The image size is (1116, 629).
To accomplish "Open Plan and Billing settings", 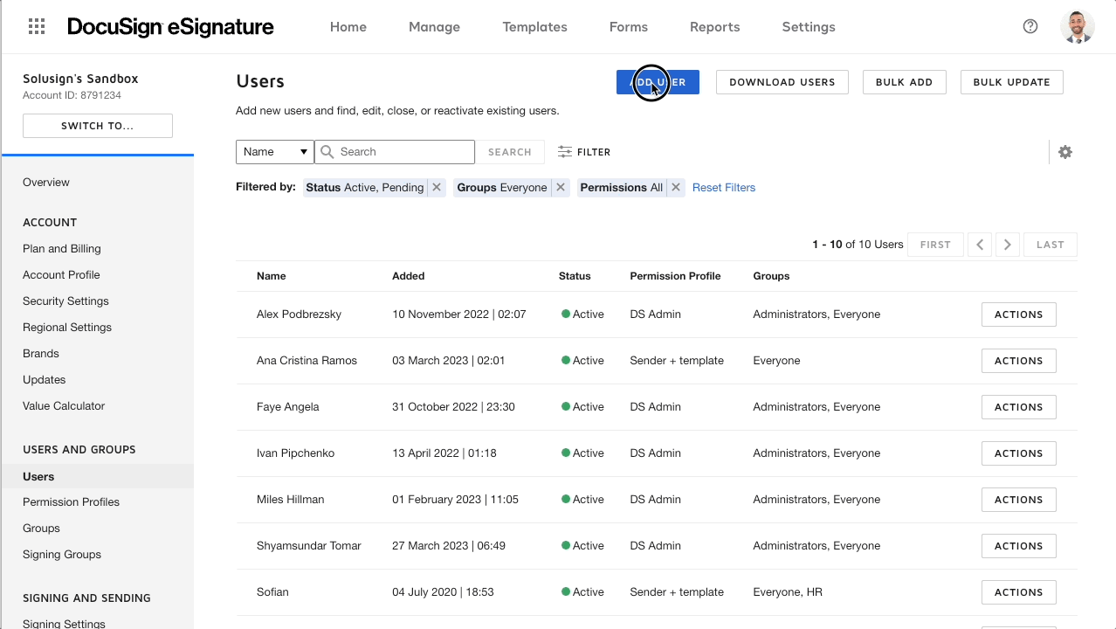I will click(x=62, y=249).
